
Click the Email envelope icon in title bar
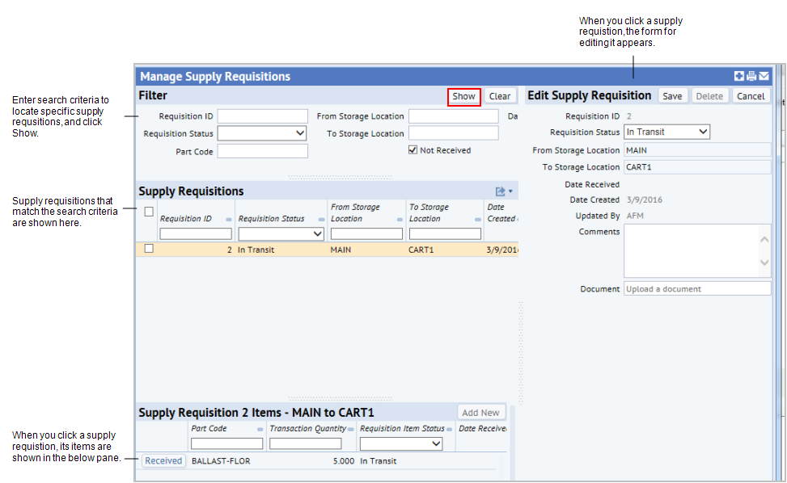point(764,75)
